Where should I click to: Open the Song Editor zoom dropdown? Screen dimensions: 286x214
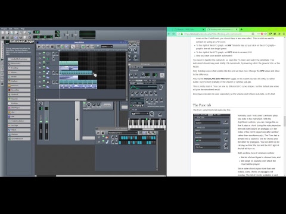pos(107,46)
